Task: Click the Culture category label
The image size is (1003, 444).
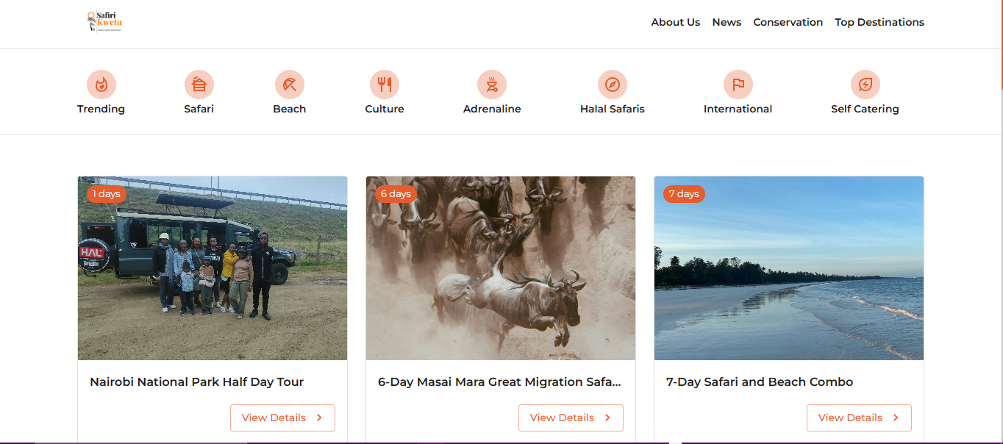Action: click(385, 109)
